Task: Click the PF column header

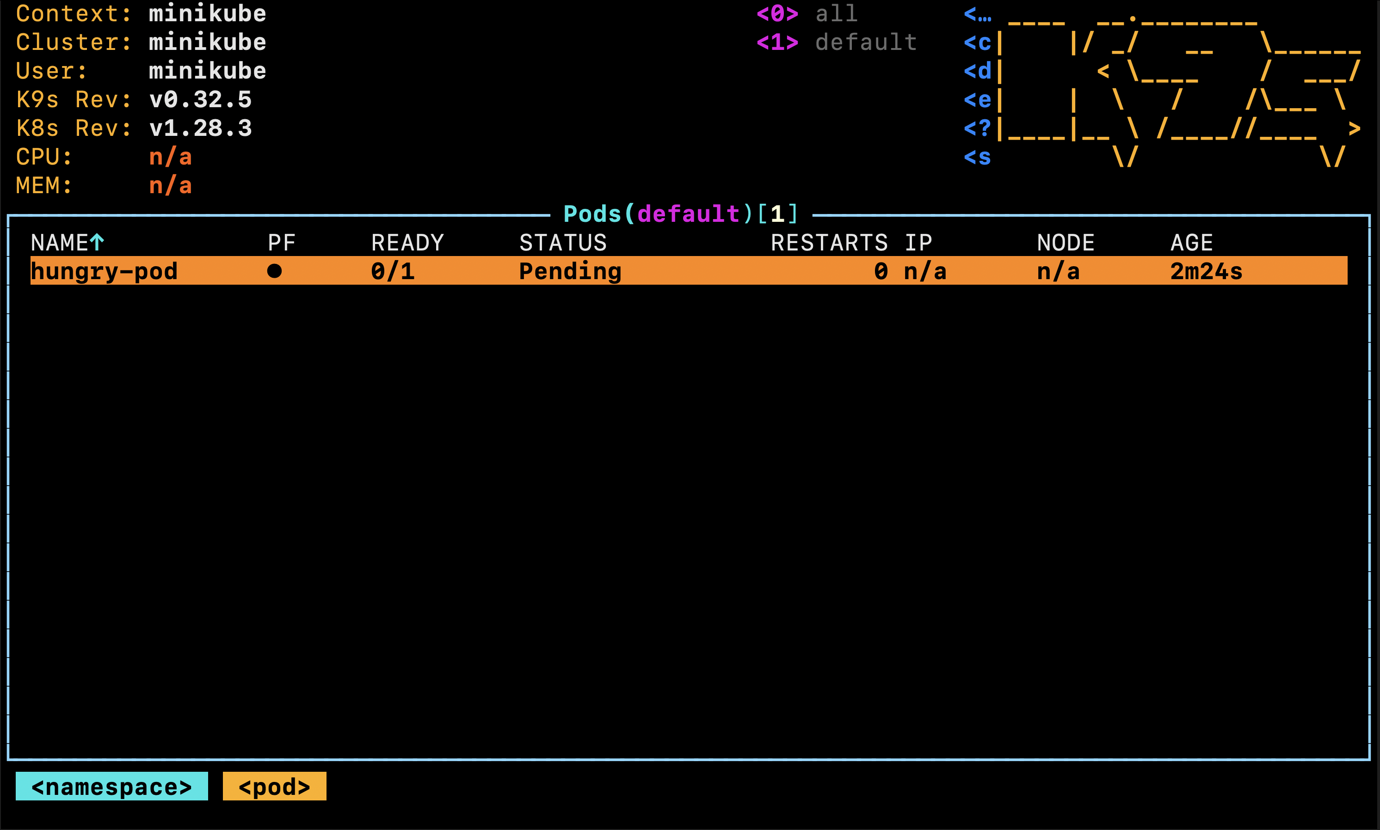Action: coord(282,243)
